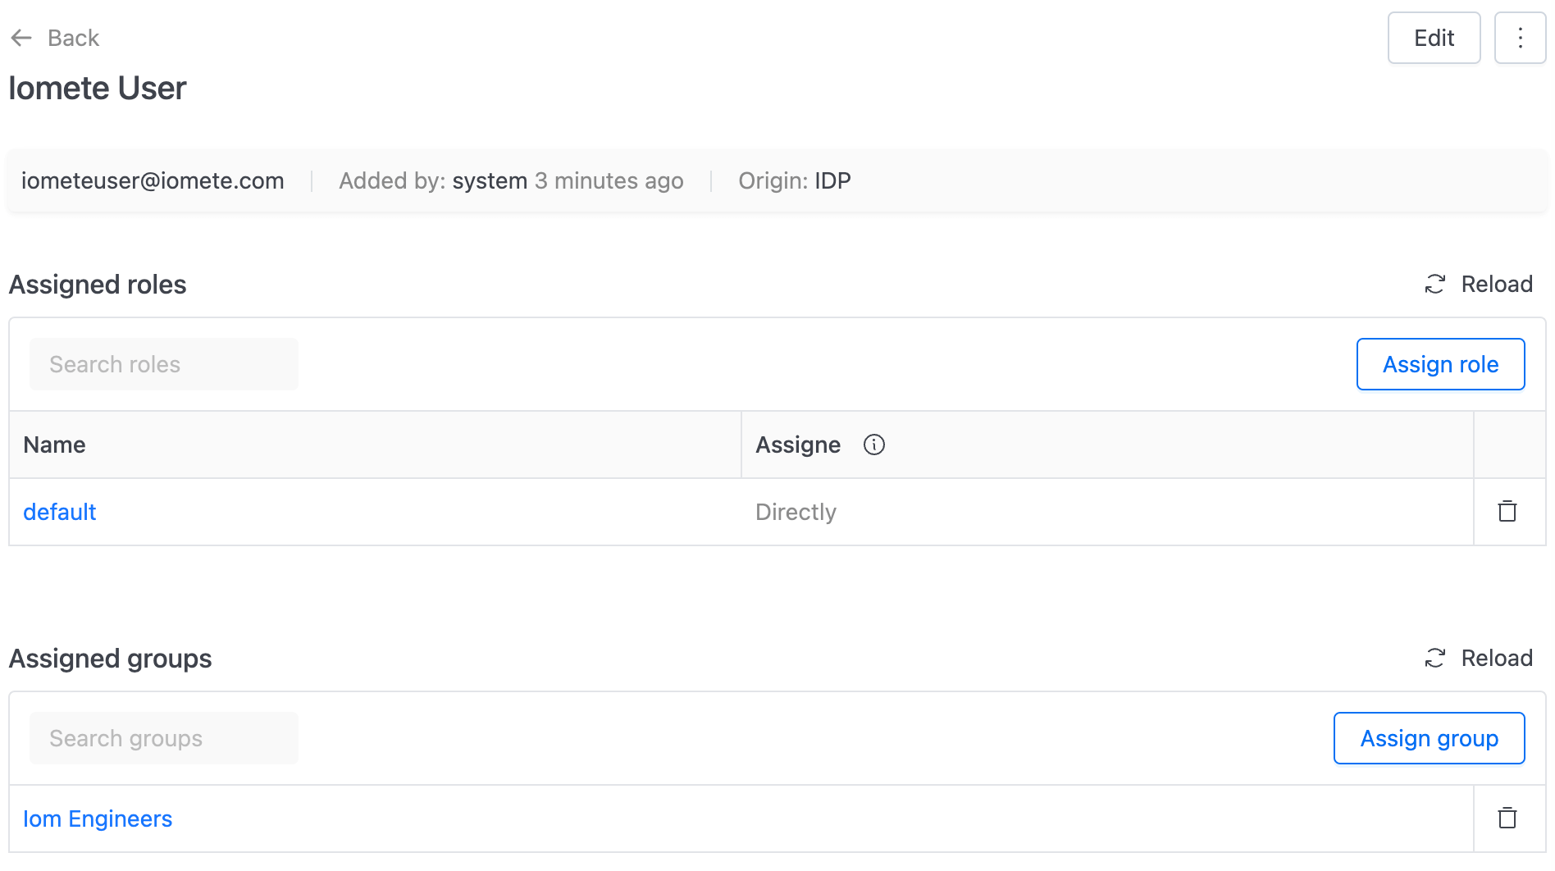Focus the Search roles input
Screen dimensions: 1555x871
pos(164,364)
